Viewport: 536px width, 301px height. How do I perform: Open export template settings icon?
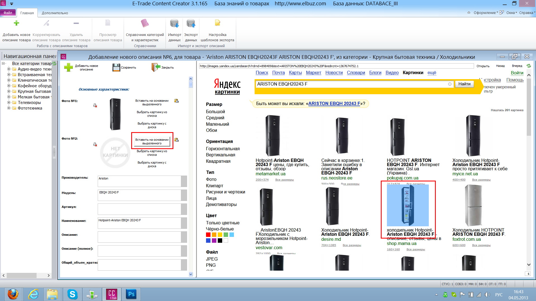click(217, 23)
